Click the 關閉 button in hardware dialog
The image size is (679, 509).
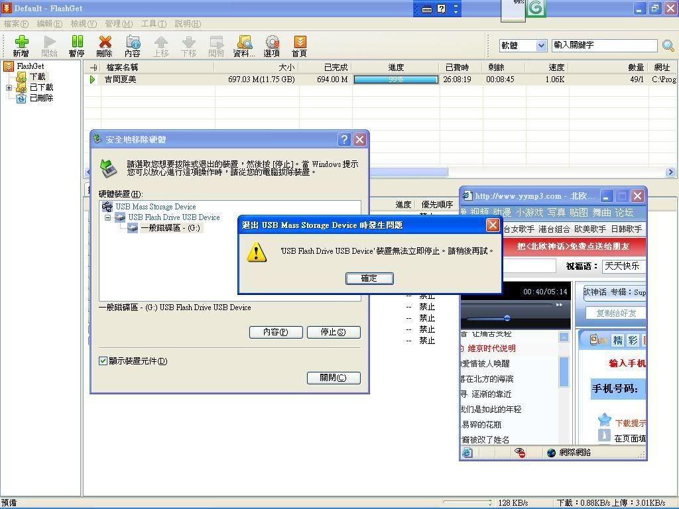334,378
